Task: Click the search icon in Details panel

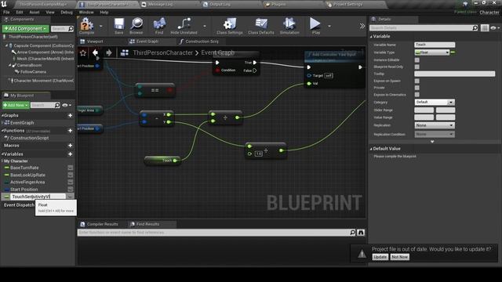Action: click(475, 28)
